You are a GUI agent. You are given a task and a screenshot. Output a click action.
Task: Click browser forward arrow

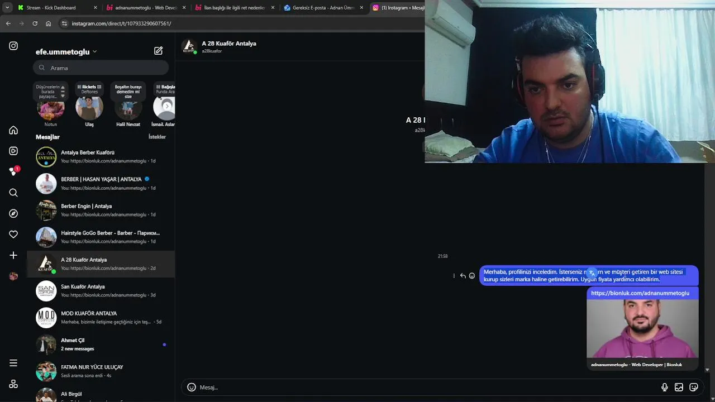(x=21, y=23)
